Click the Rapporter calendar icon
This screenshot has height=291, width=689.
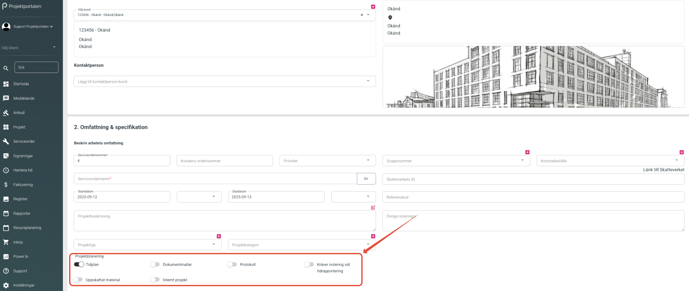point(6,214)
